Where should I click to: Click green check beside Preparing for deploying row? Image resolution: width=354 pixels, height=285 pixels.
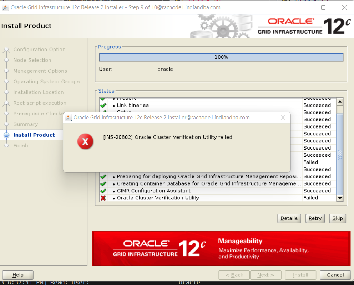click(x=103, y=176)
